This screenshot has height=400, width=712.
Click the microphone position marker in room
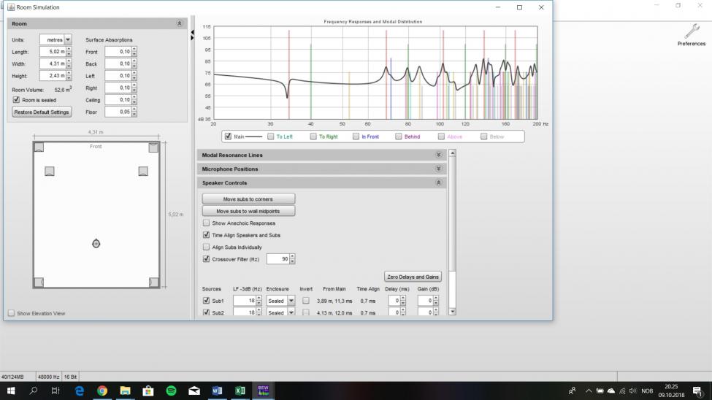click(96, 243)
